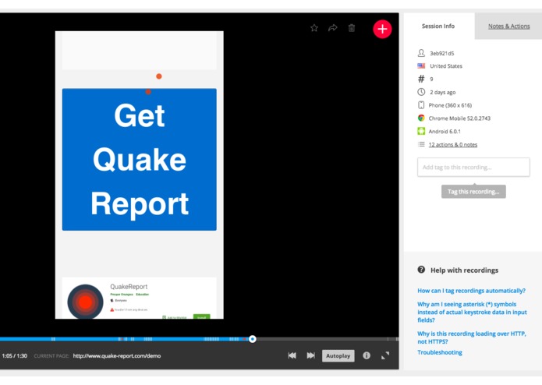Screen dimensions: 542x385
Task: Click the United States text
Action: pos(446,66)
